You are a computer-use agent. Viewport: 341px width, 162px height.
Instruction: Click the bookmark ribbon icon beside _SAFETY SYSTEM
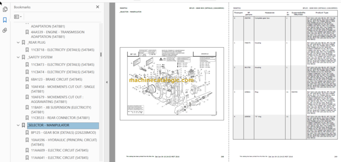[x=23, y=57]
